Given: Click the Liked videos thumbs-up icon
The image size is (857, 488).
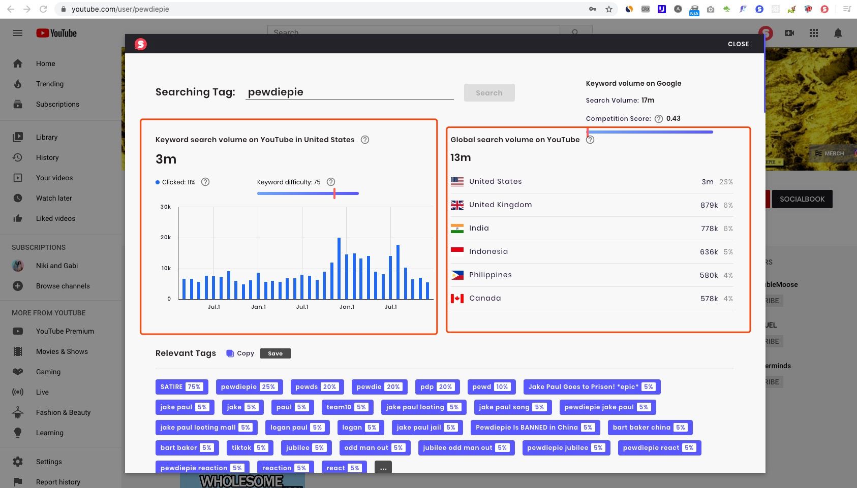Looking at the screenshot, I should (18, 218).
